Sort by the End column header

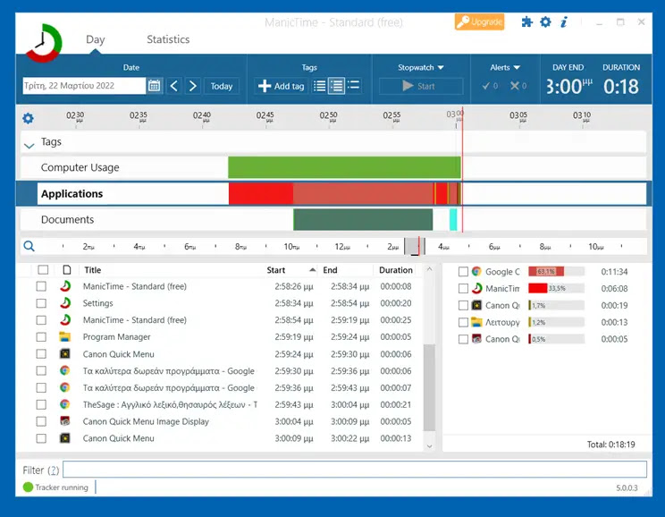coord(330,270)
